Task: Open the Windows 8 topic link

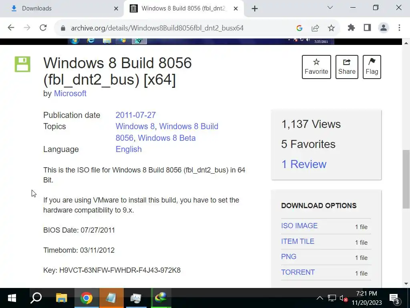Action: click(135, 126)
